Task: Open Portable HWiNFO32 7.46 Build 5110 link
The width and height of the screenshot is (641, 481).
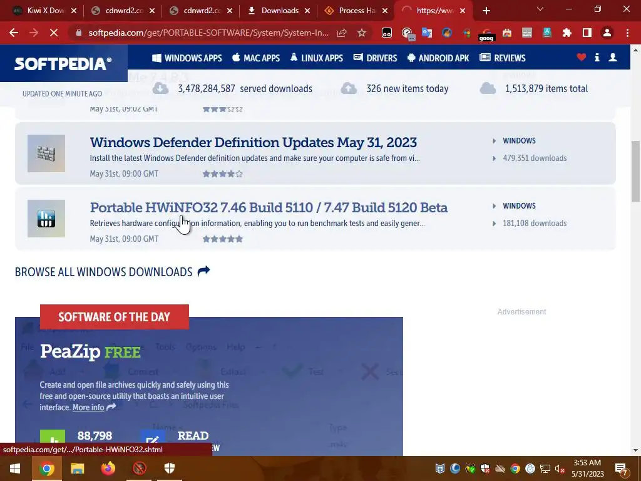Action: pos(269,207)
